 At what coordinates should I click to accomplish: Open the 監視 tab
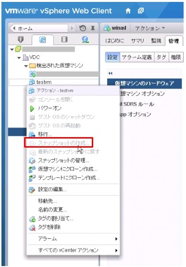coord(156,41)
